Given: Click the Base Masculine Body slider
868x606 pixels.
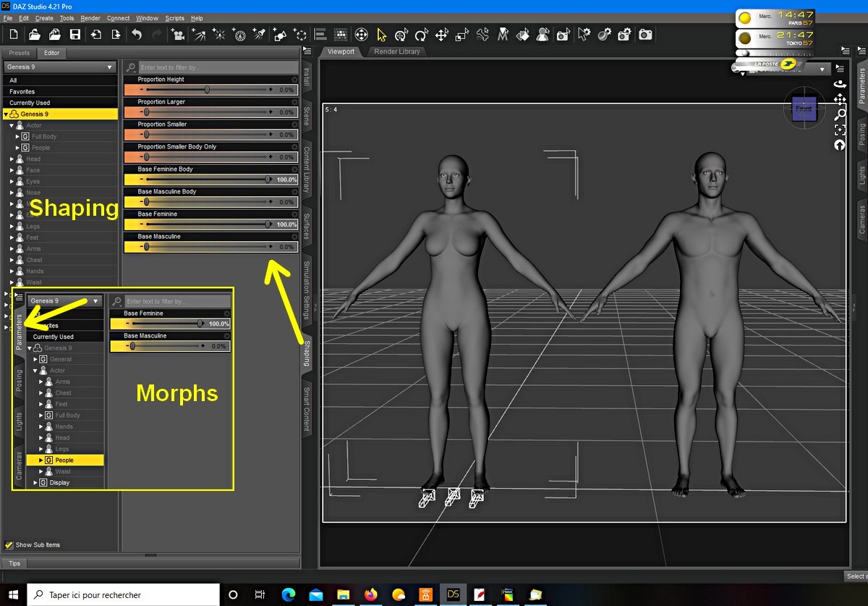Looking at the screenshot, I should coord(210,202).
